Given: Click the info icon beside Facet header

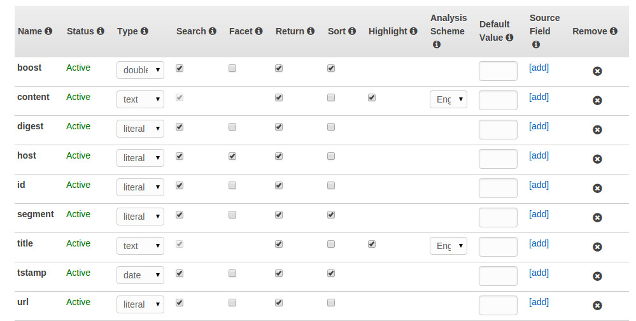Looking at the screenshot, I should click(258, 31).
